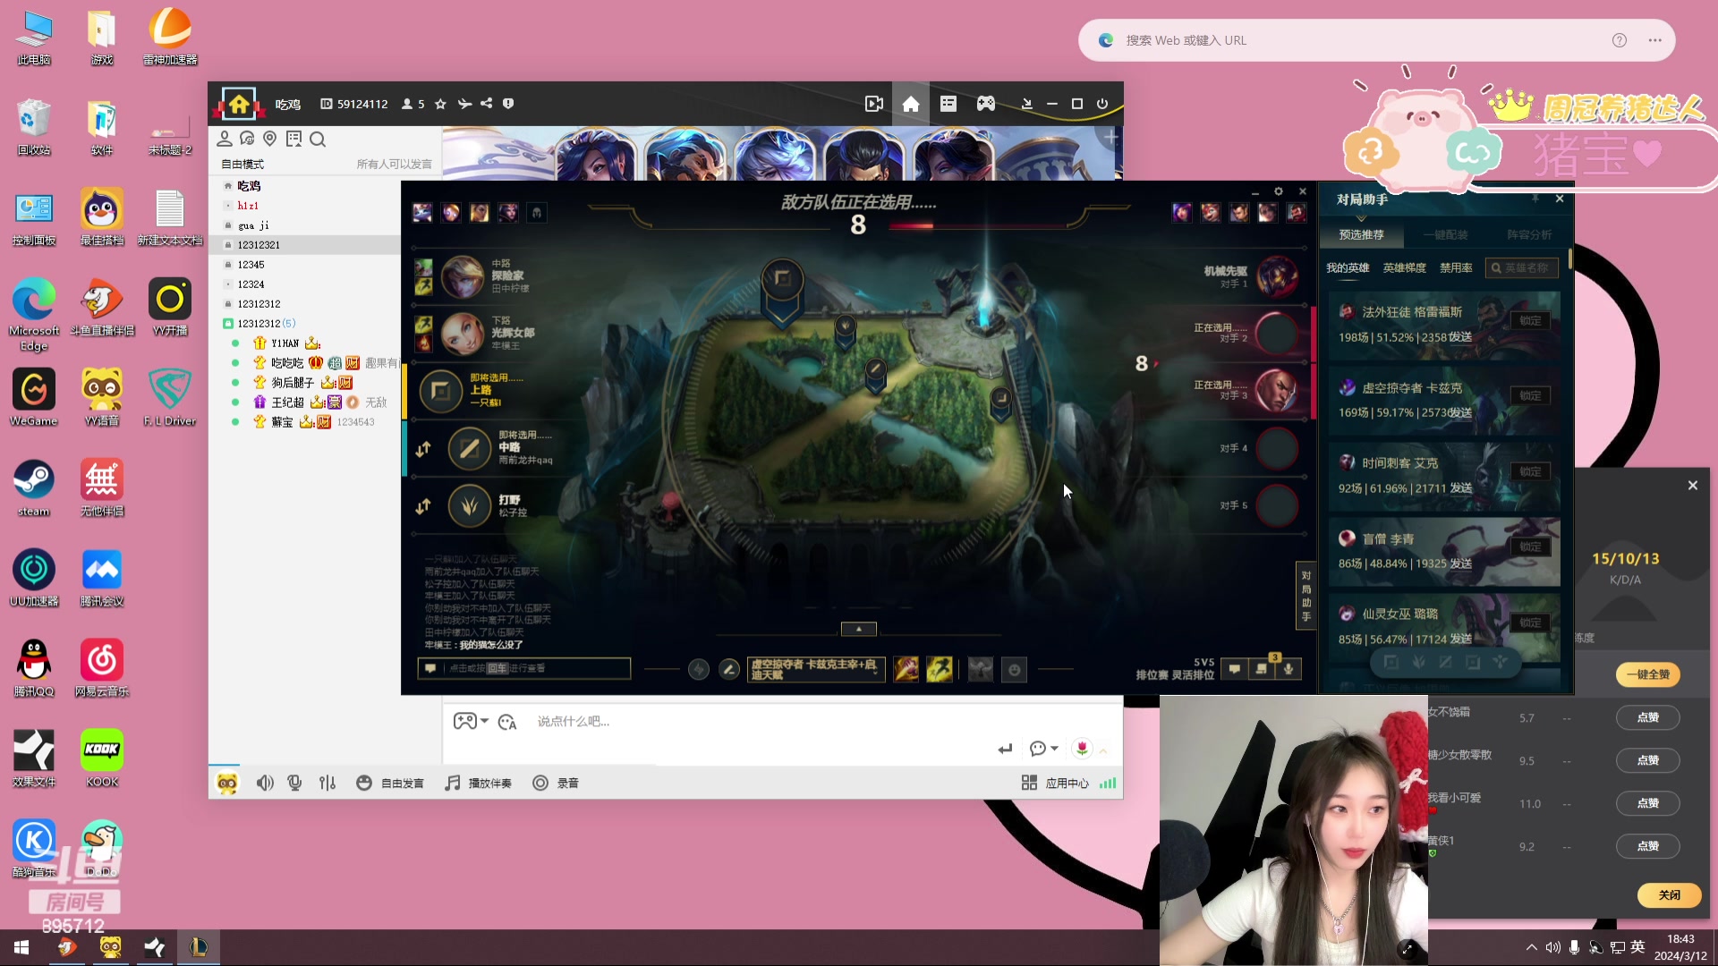Viewport: 1718px width, 966px height.
Task: Toggle in-game voice microphone icon
Action: pyautogui.click(x=1288, y=669)
